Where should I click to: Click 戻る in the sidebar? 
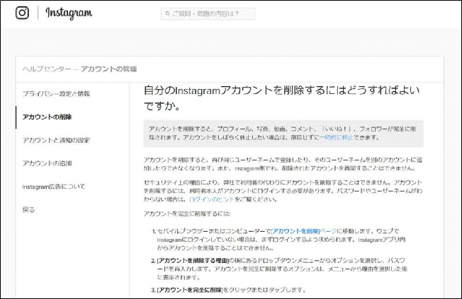pos(28,210)
